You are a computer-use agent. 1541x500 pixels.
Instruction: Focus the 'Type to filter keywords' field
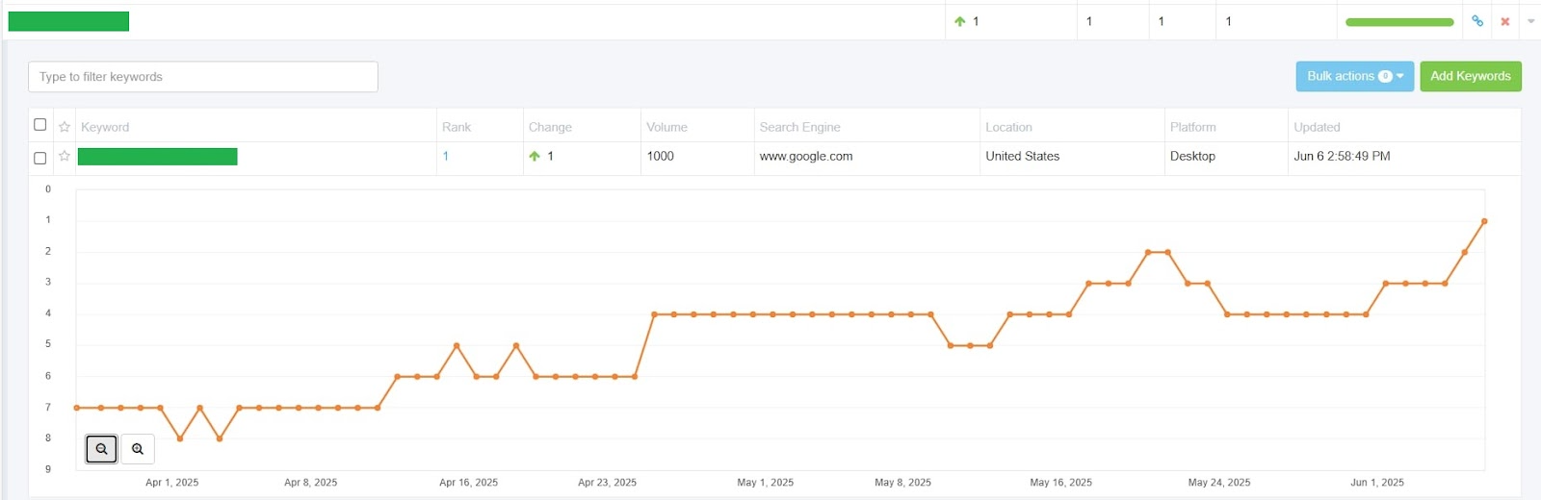(x=203, y=77)
